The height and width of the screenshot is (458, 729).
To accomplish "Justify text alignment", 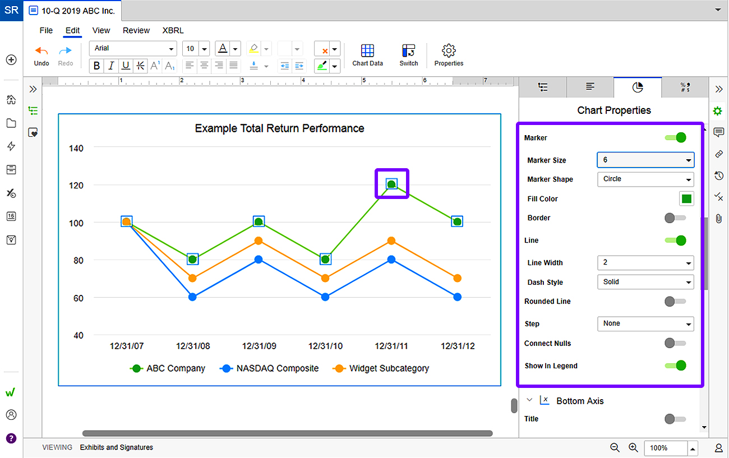I will (234, 66).
